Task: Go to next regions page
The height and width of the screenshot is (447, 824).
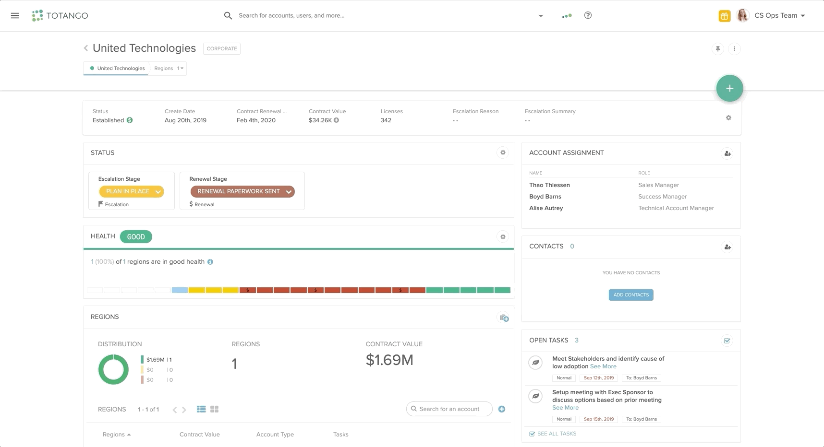Action: click(x=184, y=410)
